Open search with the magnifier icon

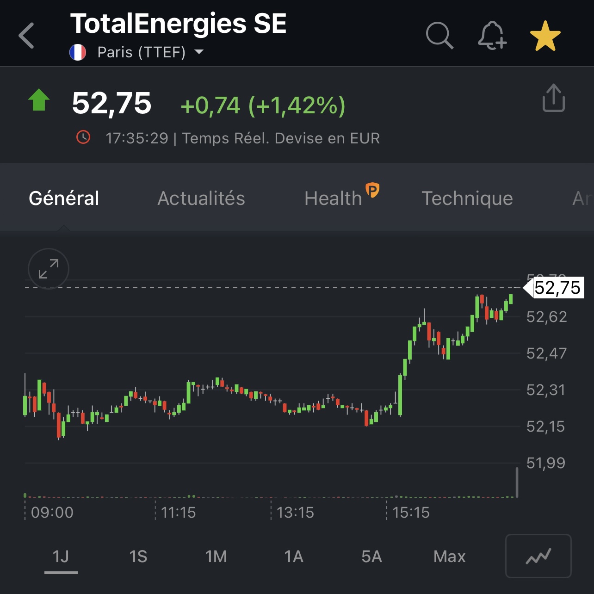[439, 35]
